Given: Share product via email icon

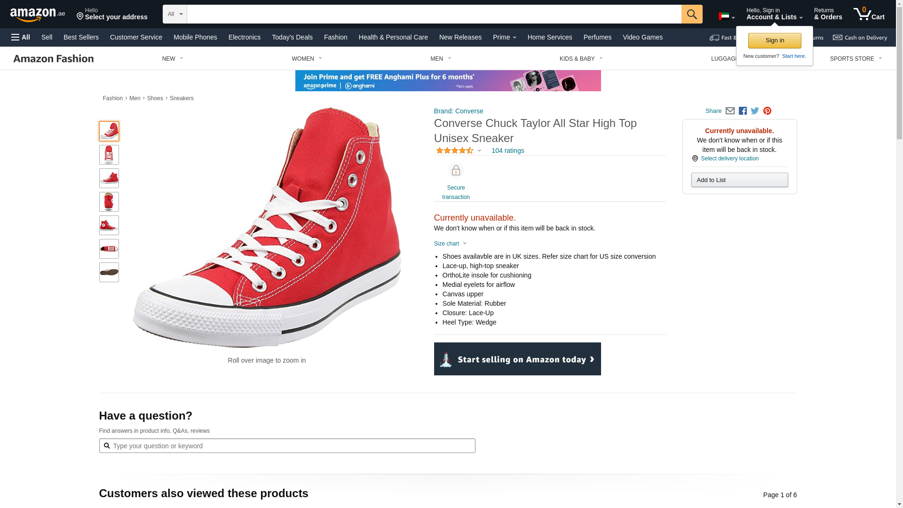Looking at the screenshot, I should point(730,111).
